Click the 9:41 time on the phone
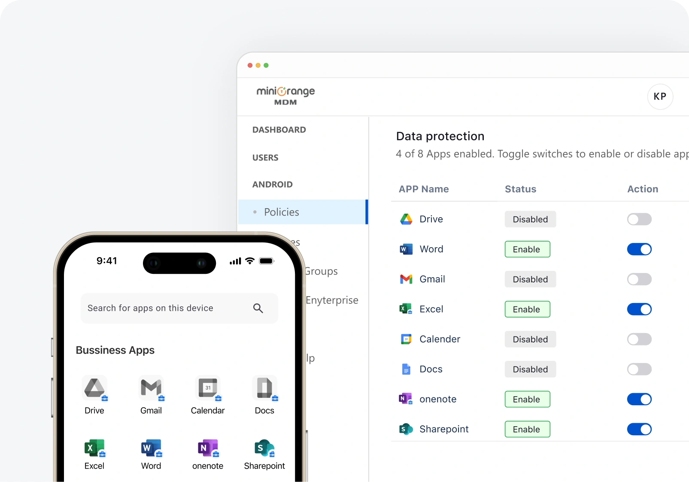Viewport: 689px width, 482px height. click(x=106, y=261)
